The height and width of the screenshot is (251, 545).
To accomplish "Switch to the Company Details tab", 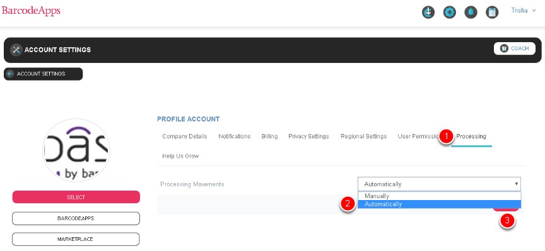I will click(185, 137).
